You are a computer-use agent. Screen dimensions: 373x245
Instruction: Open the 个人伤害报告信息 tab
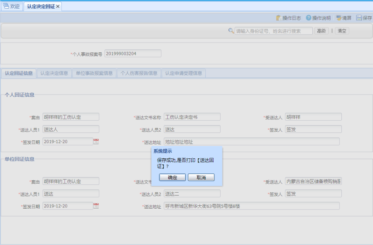(x=139, y=73)
